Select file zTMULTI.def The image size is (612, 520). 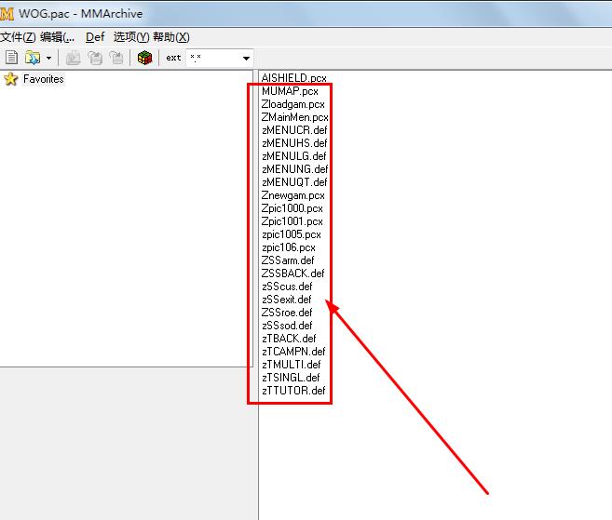pos(292,365)
